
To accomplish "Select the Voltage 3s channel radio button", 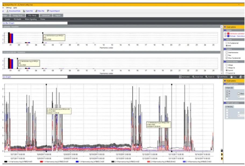I will click(x=226, y=68).
